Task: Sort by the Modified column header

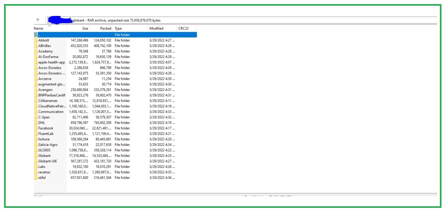Action: pos(156,28)
